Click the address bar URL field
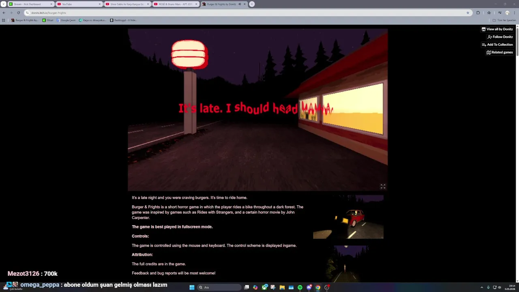Image resolution: width=519 pixels, height=292 pixels. tap(247, 13)
